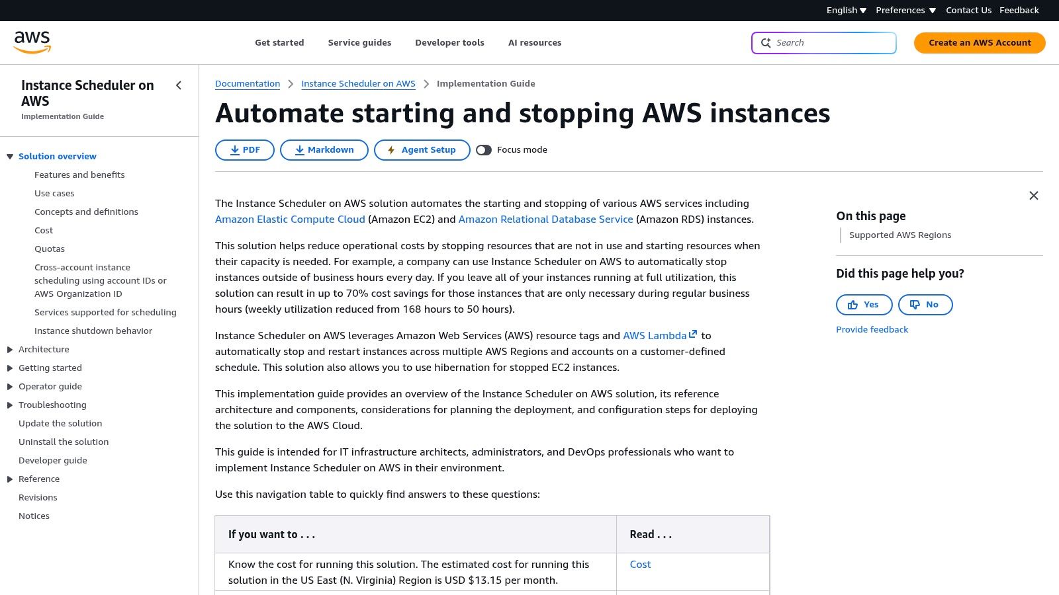The image size is (1059, 595).
Task: Open the Contact Us link
Action: click(x=968, y=11)
